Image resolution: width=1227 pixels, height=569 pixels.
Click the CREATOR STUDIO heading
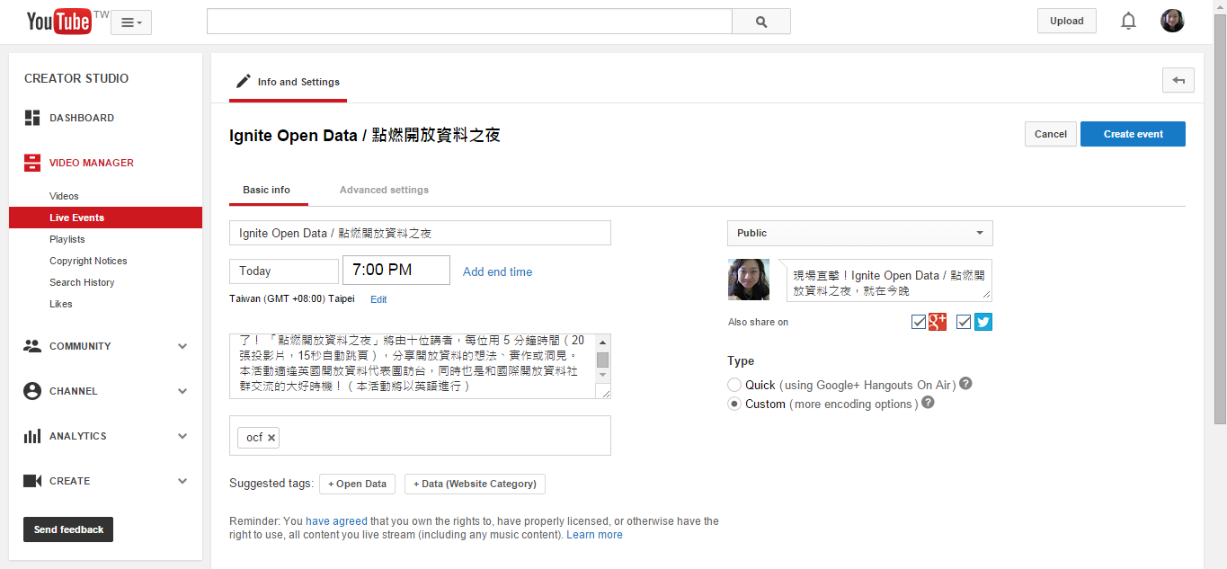76,78
